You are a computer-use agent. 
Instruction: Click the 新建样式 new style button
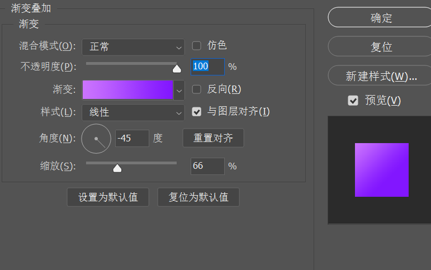[x=381, y=77]
